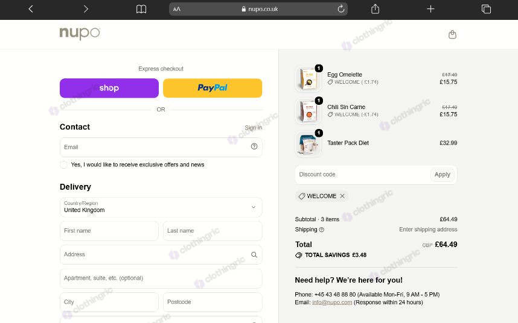Viewport: 518px width, 323px height.
Task: Focus the Address input field
Action: coord(161,254)
